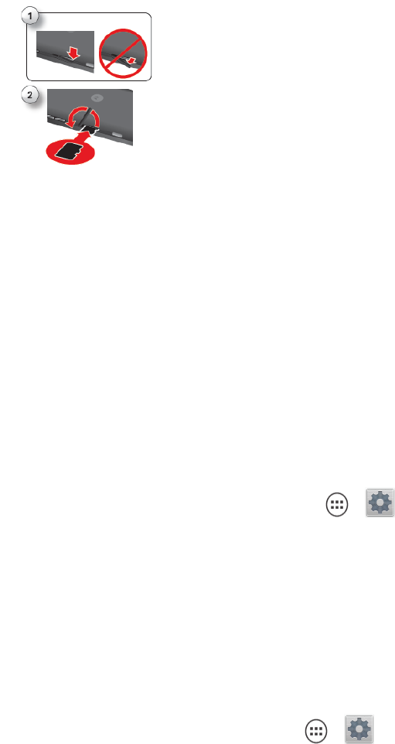Select the correct-press tablet illustration in step 1
This screenshot has height=744, width=395.
pyautogui.click(x=66, y=52)
